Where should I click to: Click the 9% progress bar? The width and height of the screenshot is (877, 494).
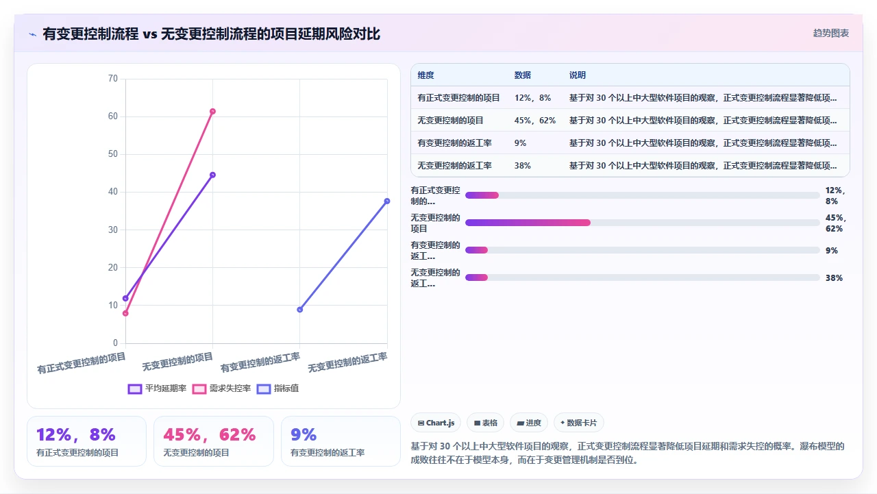(643, 250)
